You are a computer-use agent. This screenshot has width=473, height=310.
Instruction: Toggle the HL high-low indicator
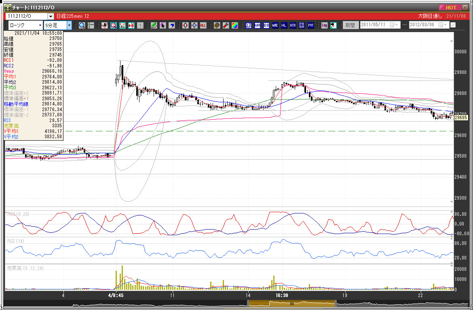(284, 25)
